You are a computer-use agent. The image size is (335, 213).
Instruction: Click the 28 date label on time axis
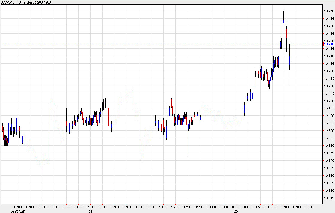click(x=90, y=211)
